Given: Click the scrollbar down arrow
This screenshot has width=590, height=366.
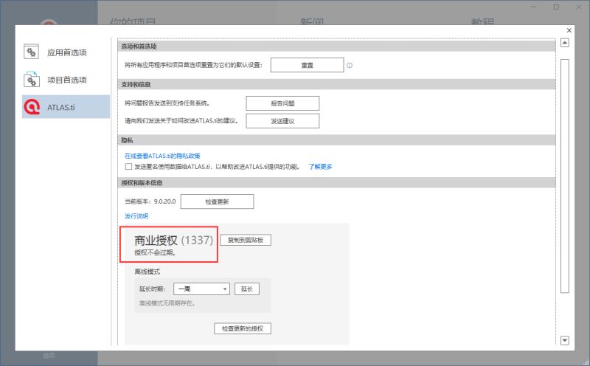Looking at the screenshot, I should (x=565, y=340).
